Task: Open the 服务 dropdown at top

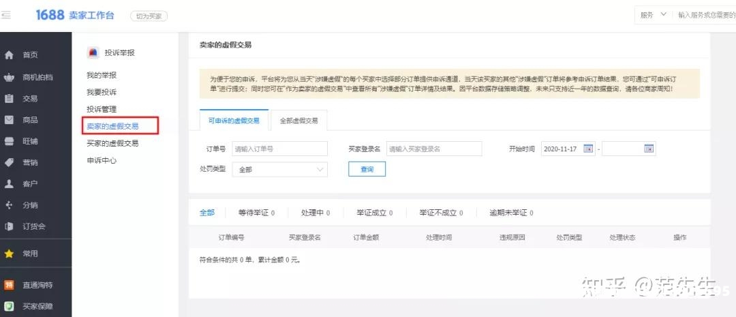Action: click(653, 15)
